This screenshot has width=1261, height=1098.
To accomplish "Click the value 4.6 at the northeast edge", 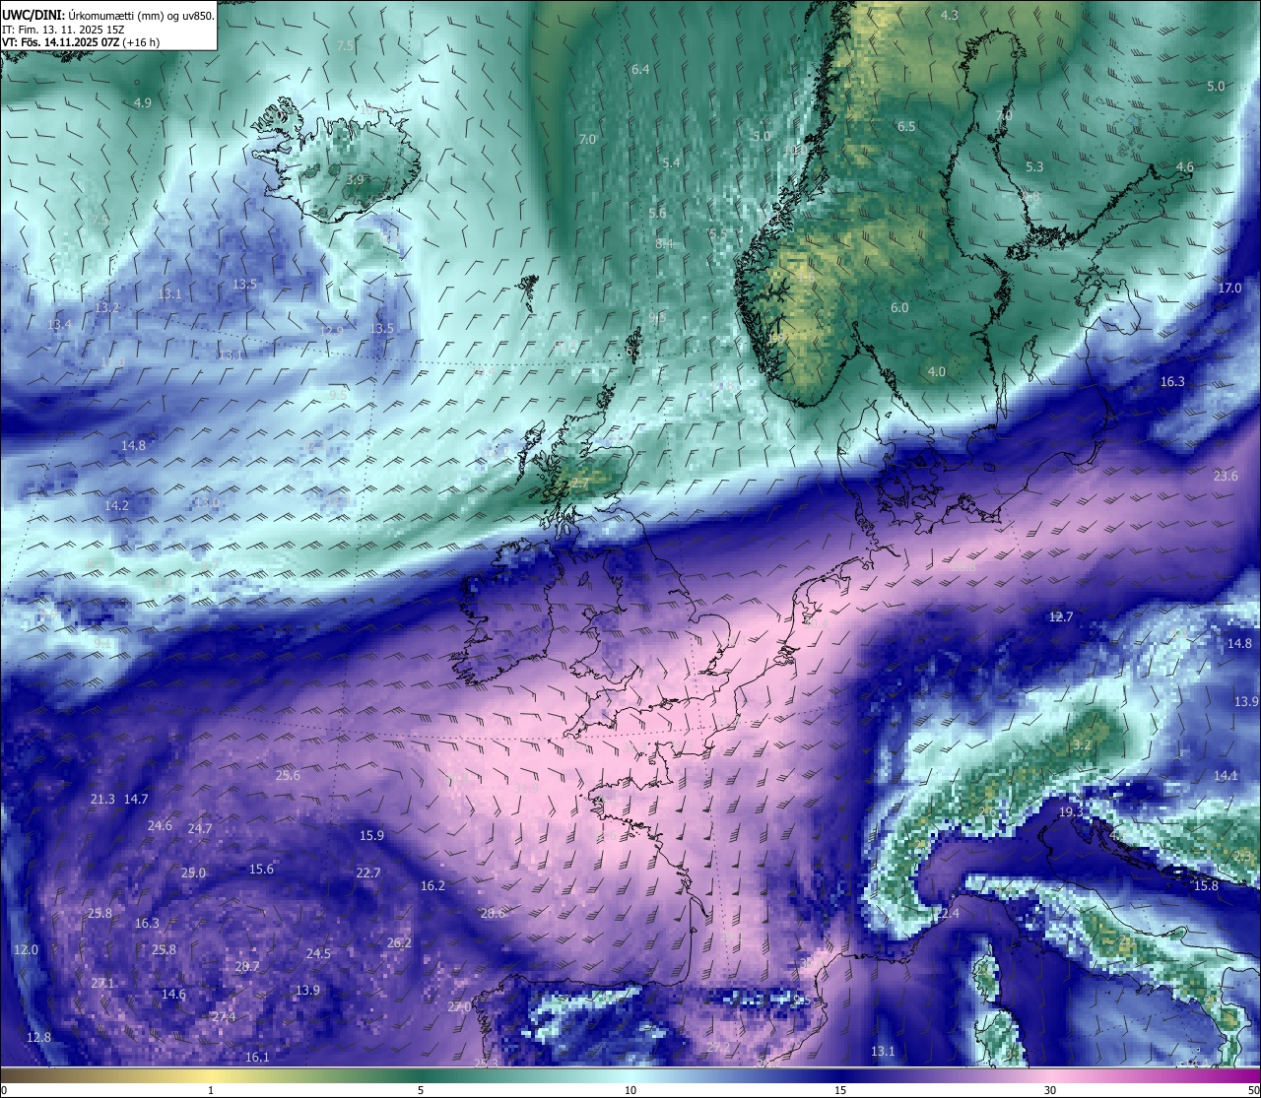I will [x=1185, y=166].
